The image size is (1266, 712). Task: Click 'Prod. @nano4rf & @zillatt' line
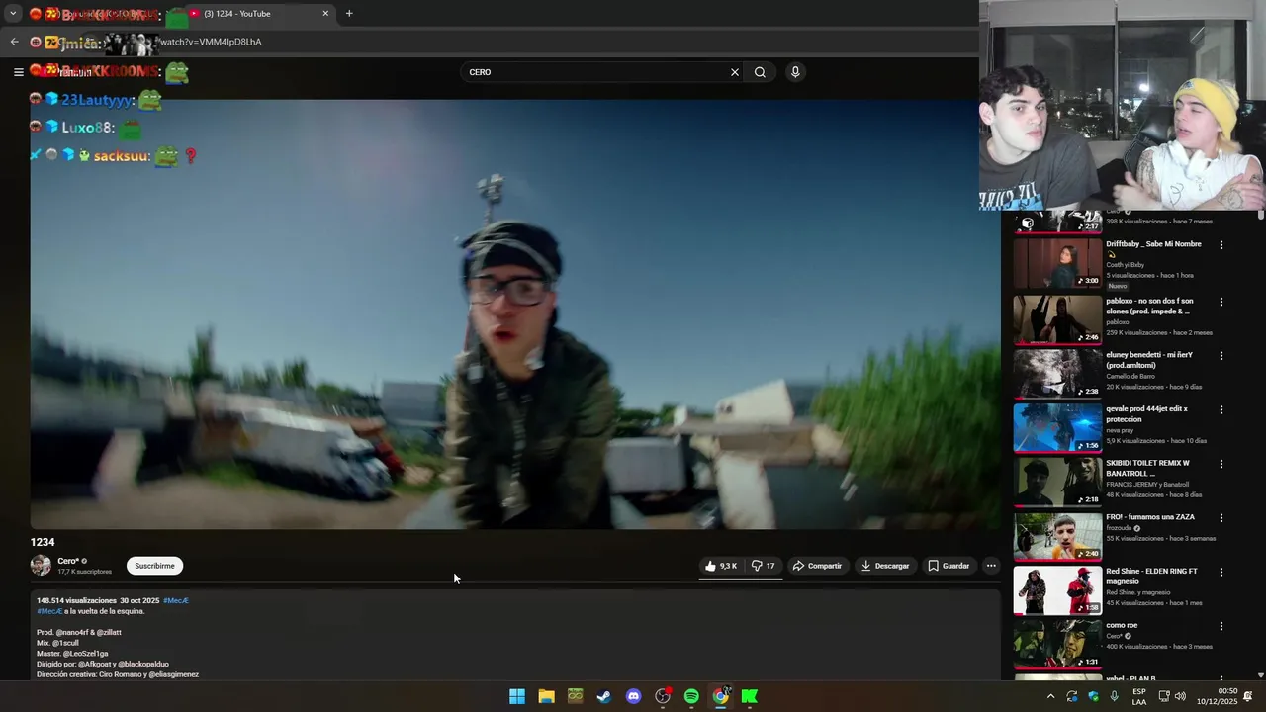coord(79,632)
